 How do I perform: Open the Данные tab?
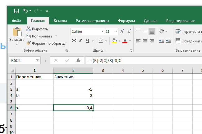pos(150,21)
